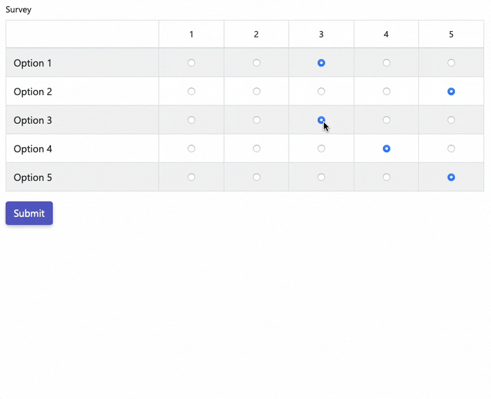Image resolution: width=491 pixels, height=399 pixels.
Task: Pick rating 5 for Option 1
Action: point(451,63)
